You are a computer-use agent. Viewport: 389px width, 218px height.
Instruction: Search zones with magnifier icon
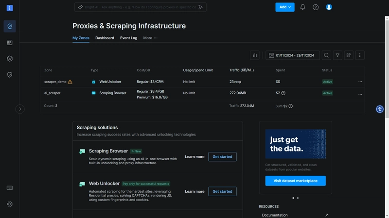(326, 55)
